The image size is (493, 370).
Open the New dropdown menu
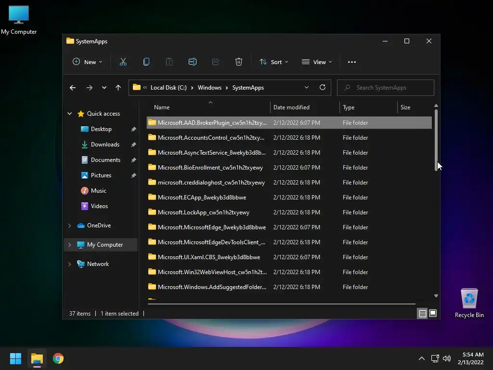coord(87,62)
